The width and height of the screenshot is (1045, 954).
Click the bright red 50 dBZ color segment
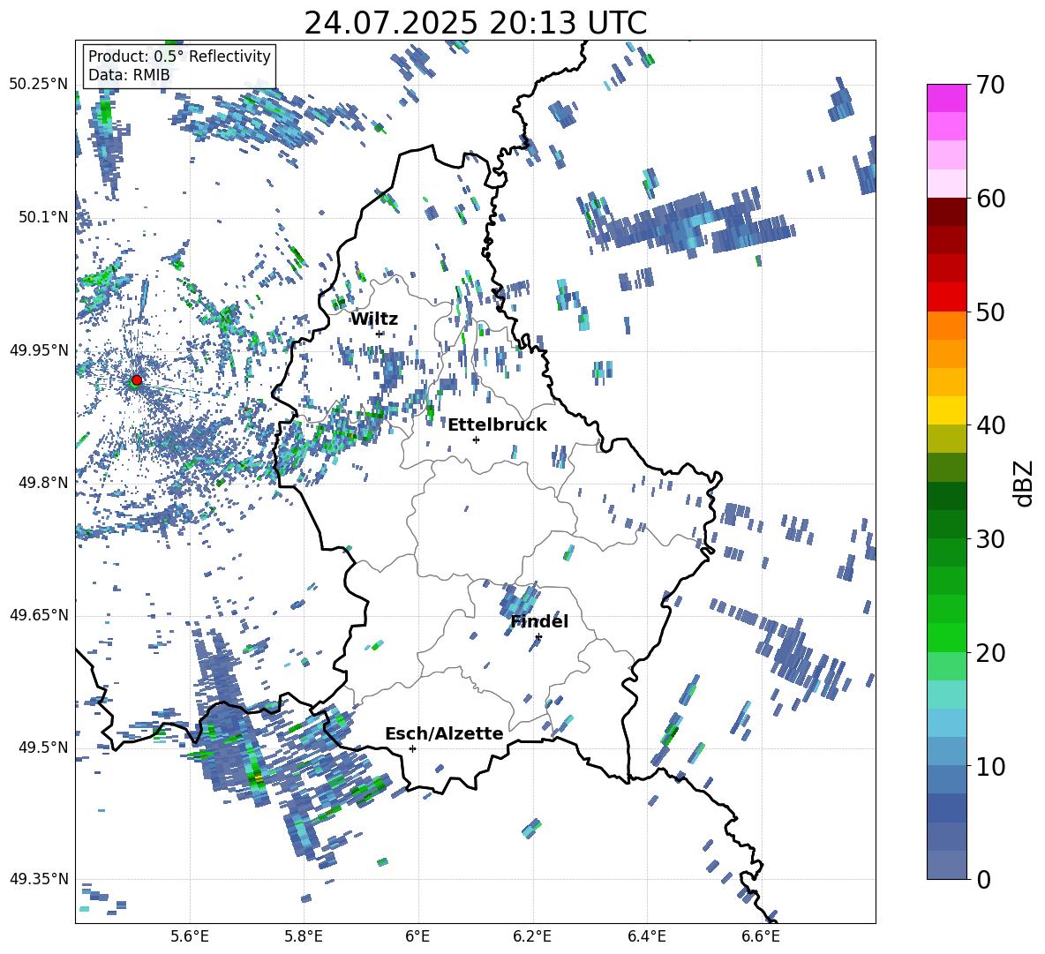(x=946, y=297)
